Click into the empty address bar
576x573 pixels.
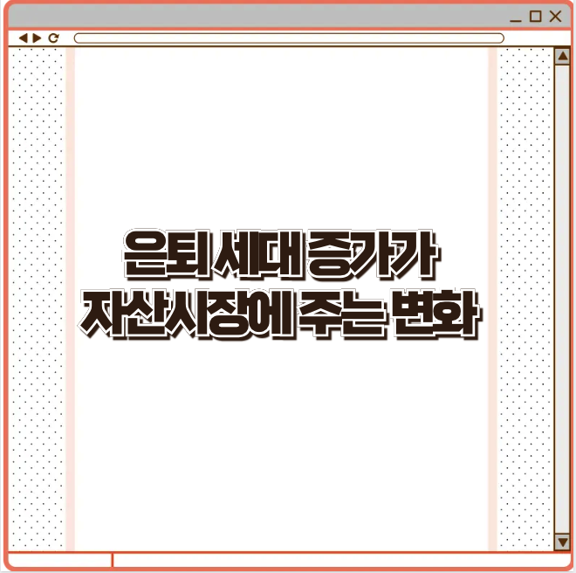click(x=289, y=38)
